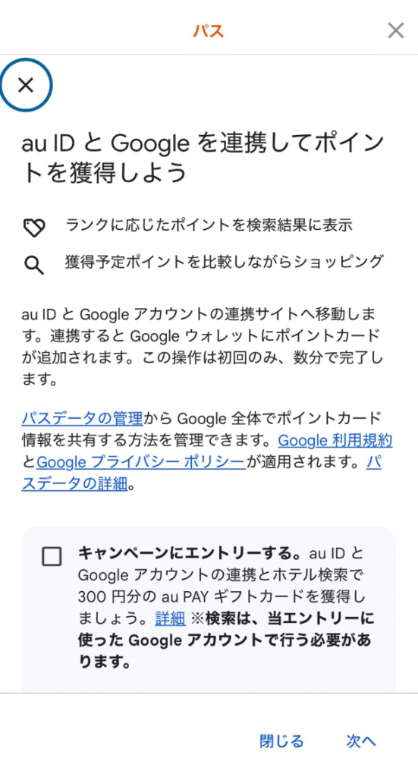
Task: Tap the 次へ button
Action: point(361,741)
